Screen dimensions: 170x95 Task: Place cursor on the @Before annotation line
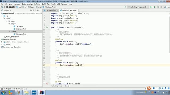pos(59,39)
